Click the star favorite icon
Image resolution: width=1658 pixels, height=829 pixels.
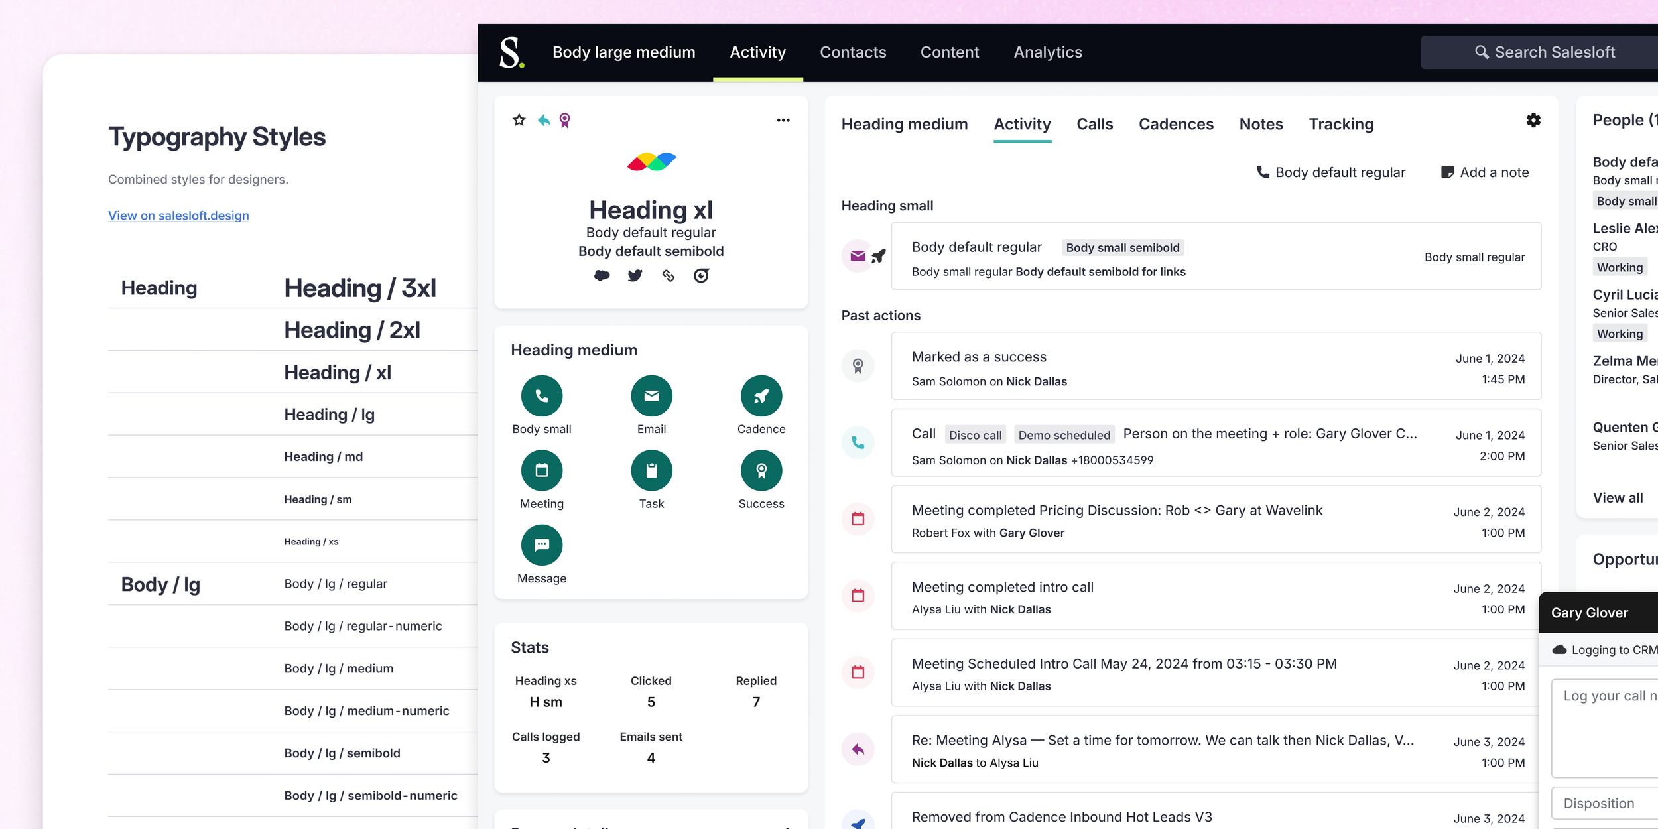(x=519, y=120)
